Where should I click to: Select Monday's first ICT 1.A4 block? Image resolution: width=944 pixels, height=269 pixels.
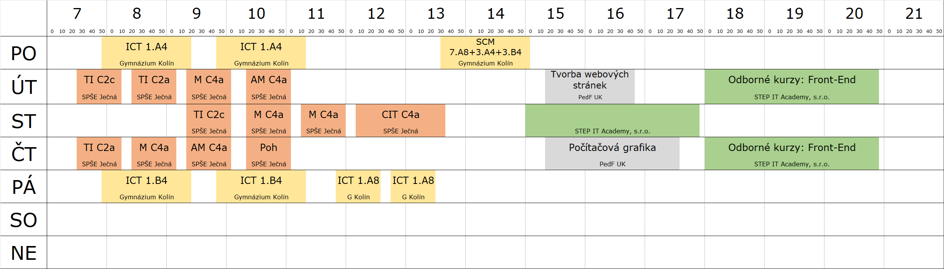(x=146, y=53)
